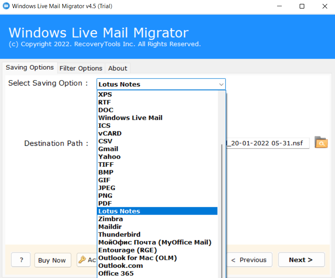Click the browse folder icon for the destination path
This screenshot has width=335, height=278.
(x=321, y=142)
